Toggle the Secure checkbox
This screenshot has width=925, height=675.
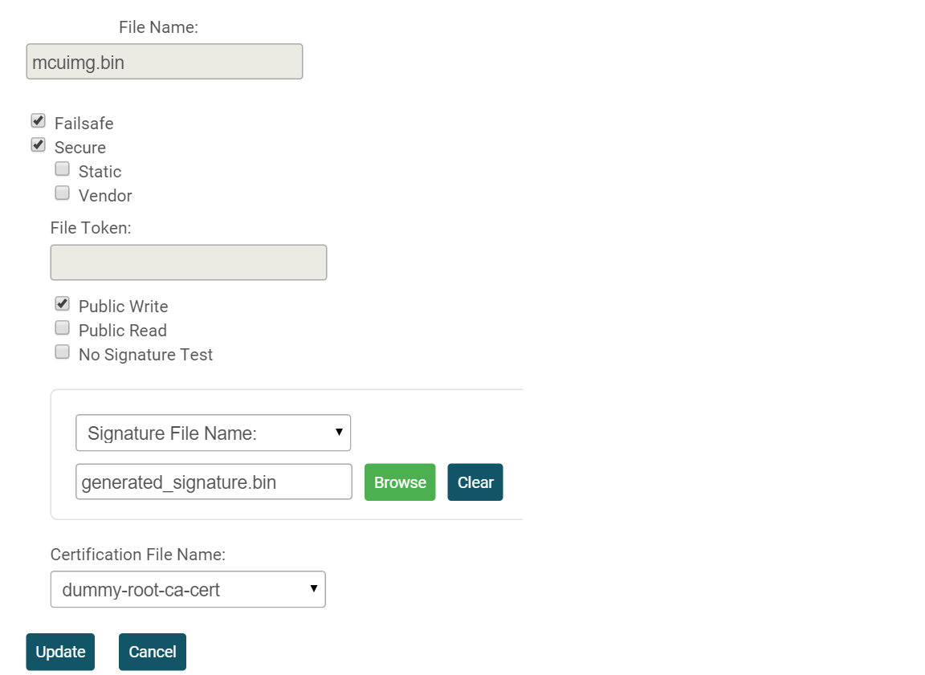pyautogui.click(x=38, y=145)
